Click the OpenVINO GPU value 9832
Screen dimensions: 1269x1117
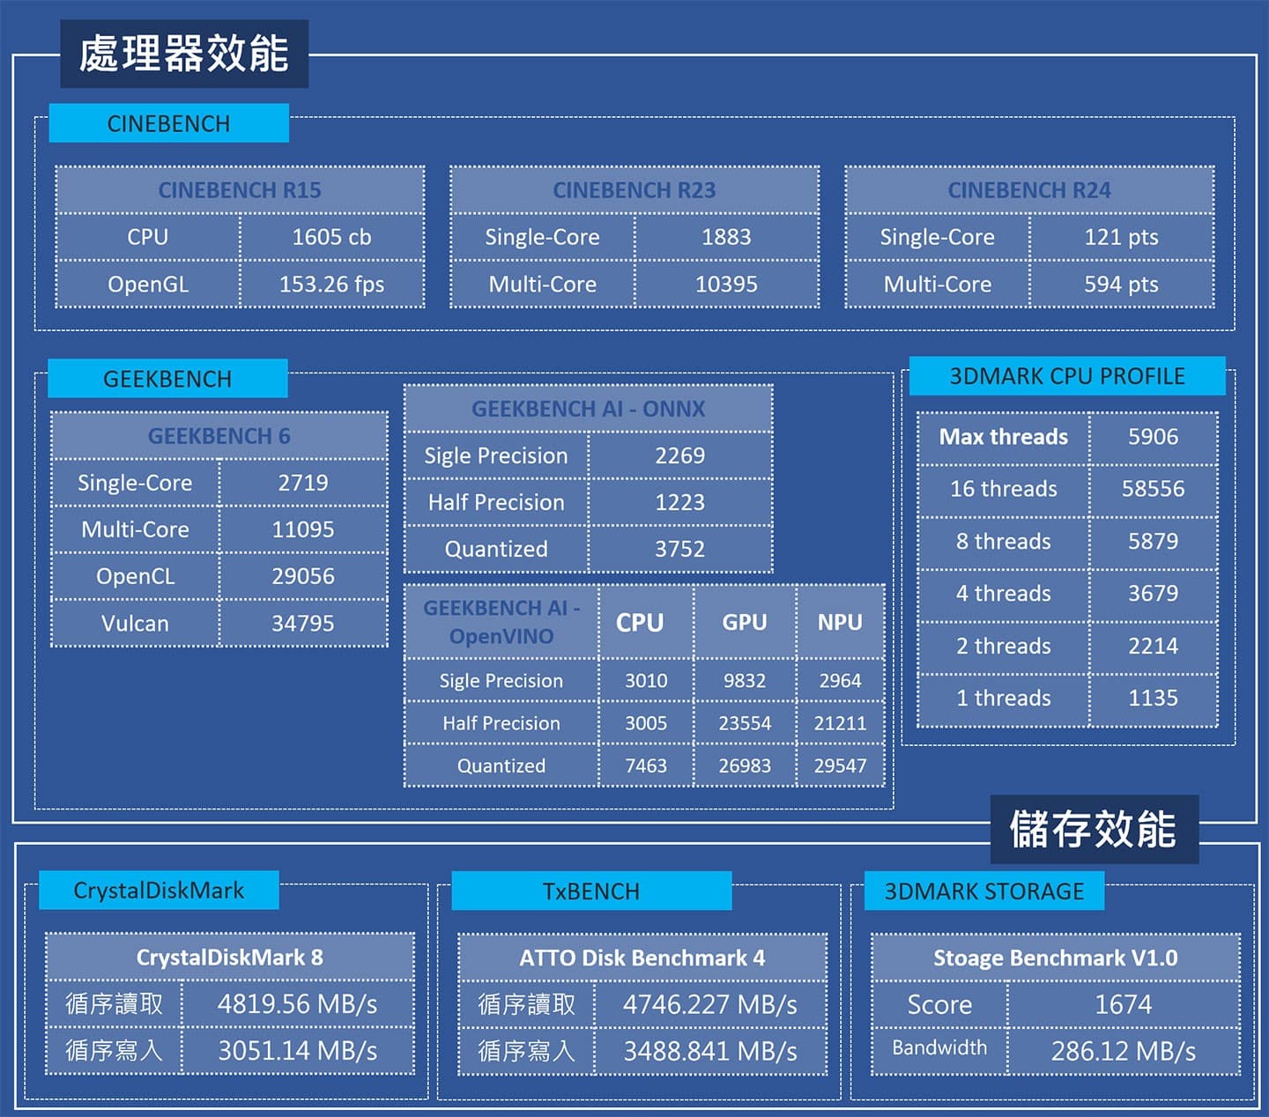pyautogui.click(x=745, y=681)
